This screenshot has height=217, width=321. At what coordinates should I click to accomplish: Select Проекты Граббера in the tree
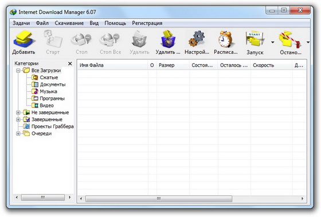click(x=53, y=126)
